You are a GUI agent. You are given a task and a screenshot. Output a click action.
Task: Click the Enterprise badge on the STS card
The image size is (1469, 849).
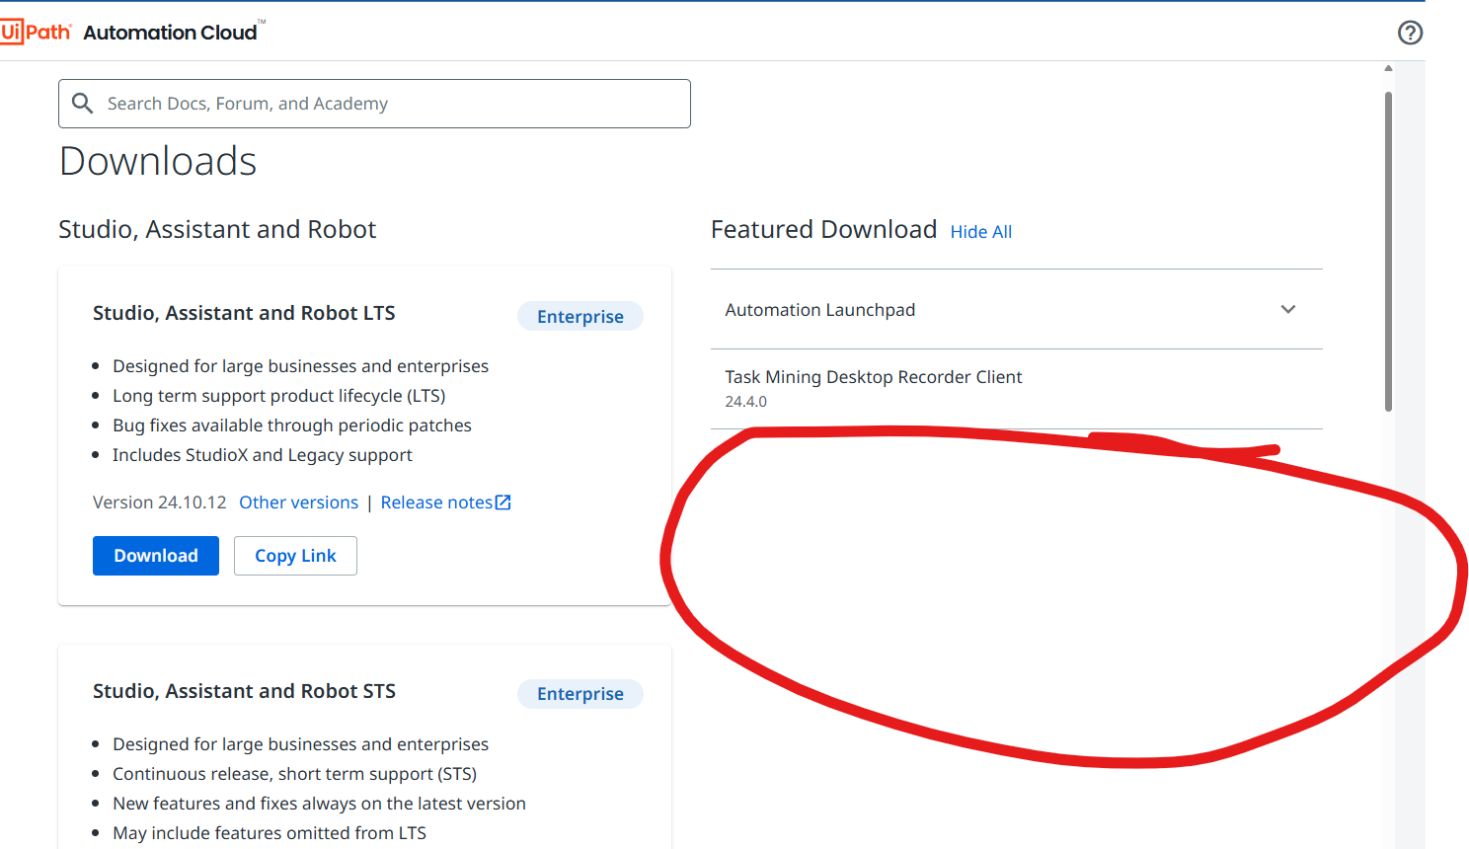click(580, 694)
